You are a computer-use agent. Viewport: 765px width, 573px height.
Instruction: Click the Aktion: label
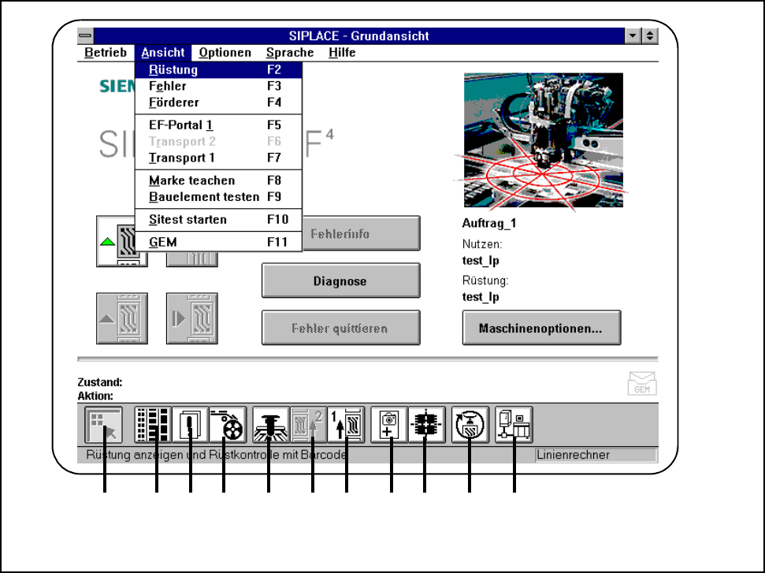pos(95,396)
